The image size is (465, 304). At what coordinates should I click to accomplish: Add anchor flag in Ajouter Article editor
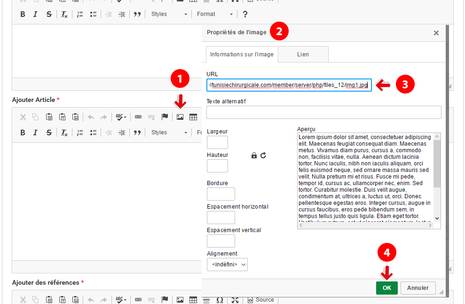coord(165,117)
